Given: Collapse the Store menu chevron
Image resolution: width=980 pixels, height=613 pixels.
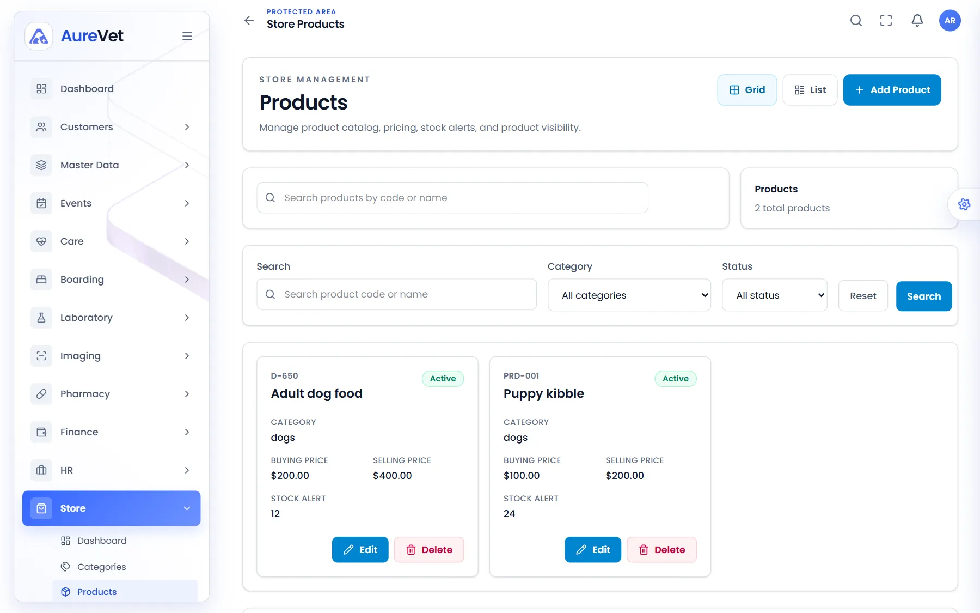Looking at the screenshot, I should point(187,508).
